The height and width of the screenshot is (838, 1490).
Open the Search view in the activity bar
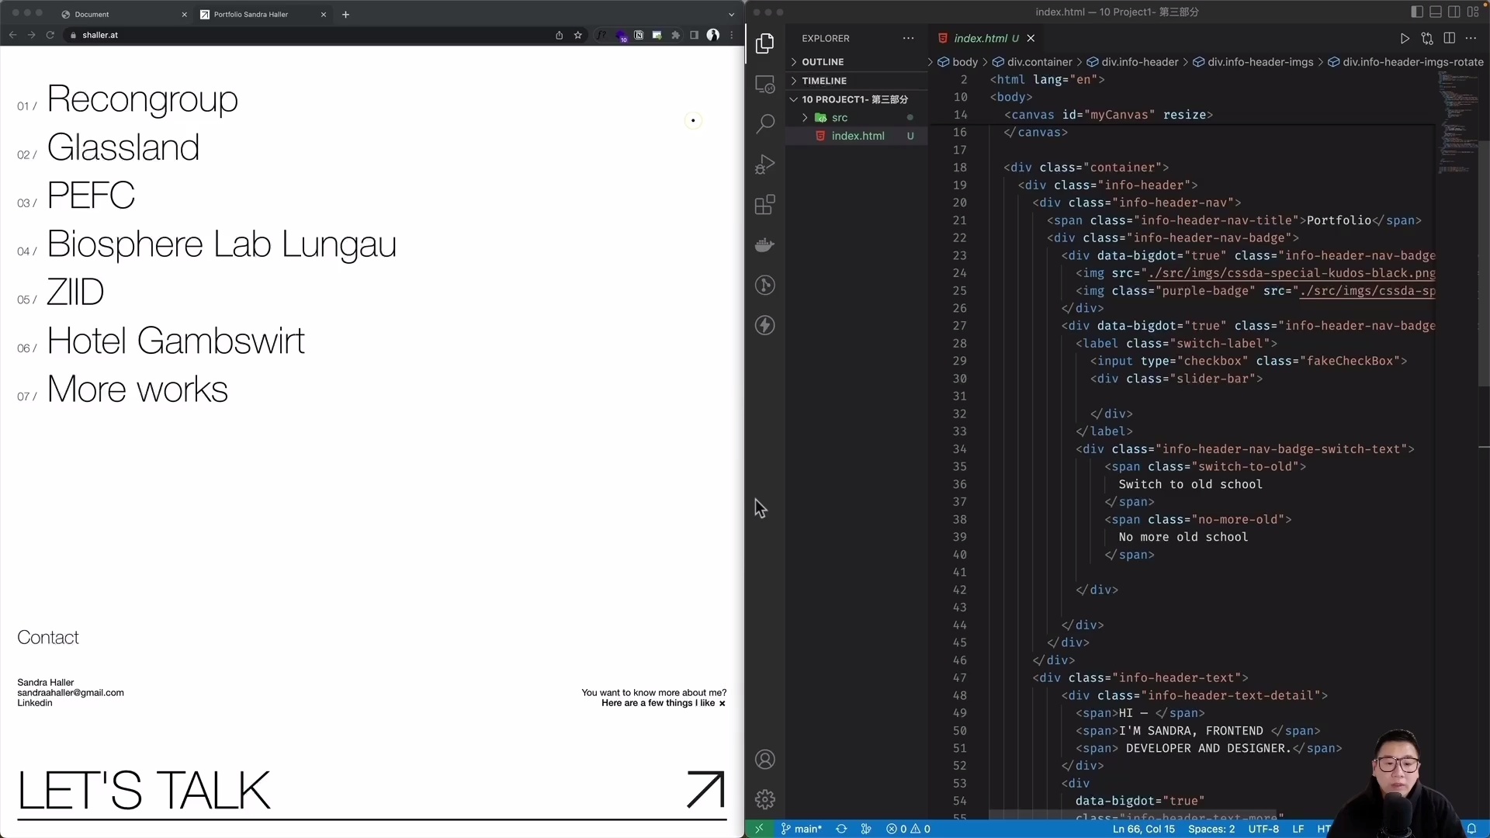pyautogui.click(x=766, y=123)
